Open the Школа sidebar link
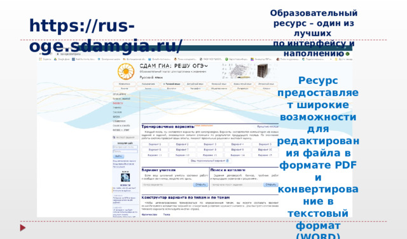407x239 pixels. [116, 116]
